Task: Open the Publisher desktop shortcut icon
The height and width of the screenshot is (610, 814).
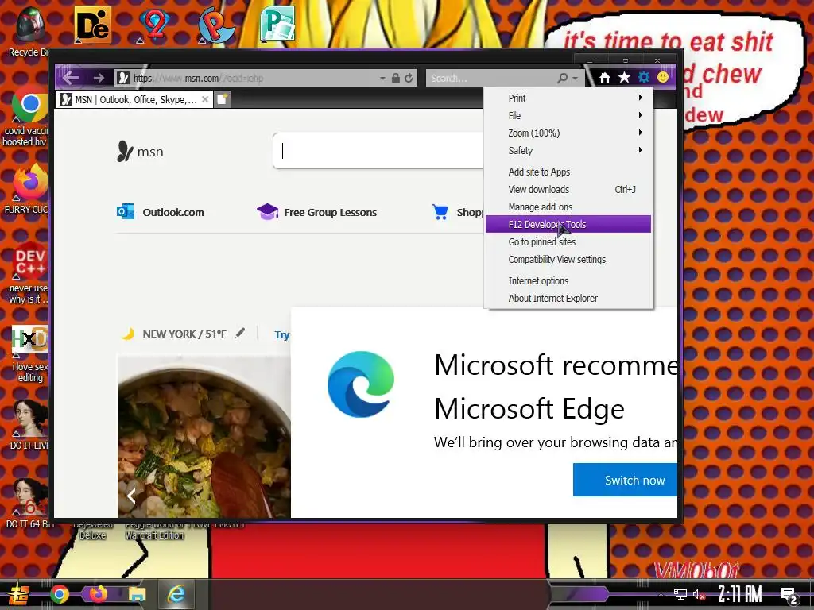Action: point(277,24)
